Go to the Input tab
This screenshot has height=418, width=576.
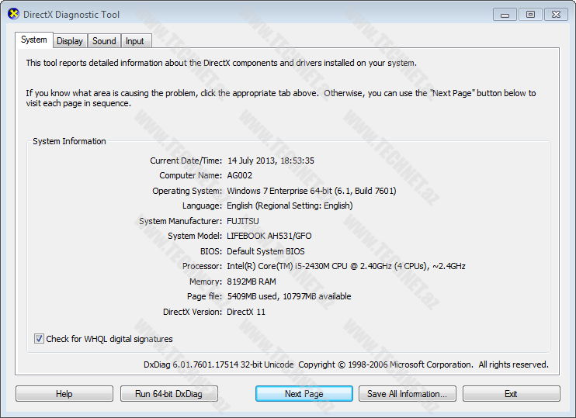[135, 41]
